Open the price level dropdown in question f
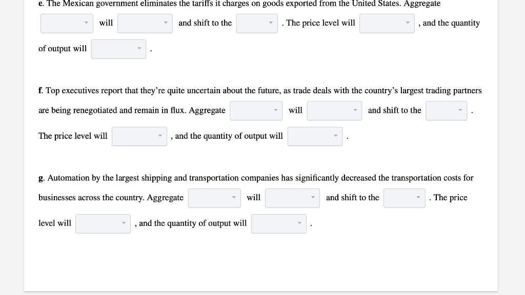This screenshot has width=525, height=295. (x=139, y=136)
